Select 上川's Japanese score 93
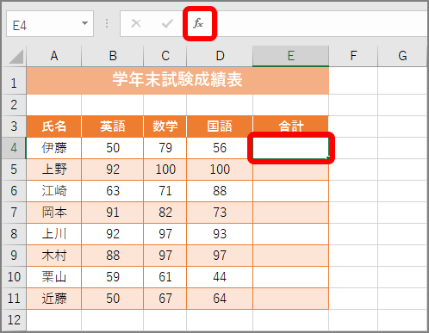Image resolution: width=429 pixels, height=333 pixels. pos(220,234)
